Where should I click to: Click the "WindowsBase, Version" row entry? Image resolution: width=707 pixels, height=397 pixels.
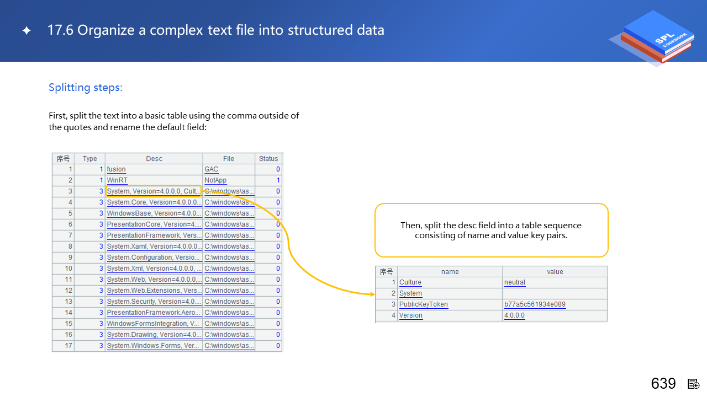click(154, 213)
